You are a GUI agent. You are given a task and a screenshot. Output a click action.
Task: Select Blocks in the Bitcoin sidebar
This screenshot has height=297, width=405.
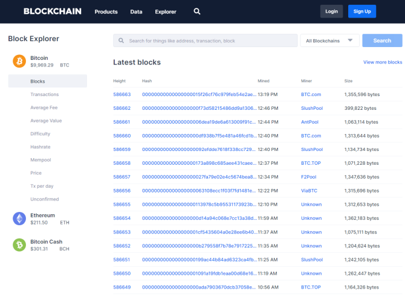(48, 81)
